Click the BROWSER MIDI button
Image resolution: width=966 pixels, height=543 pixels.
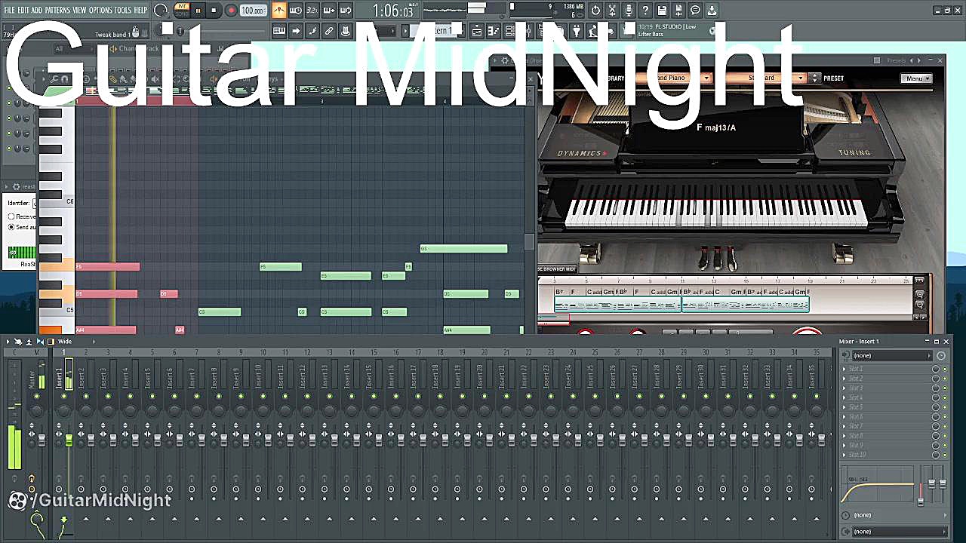[x=557, y=269]
